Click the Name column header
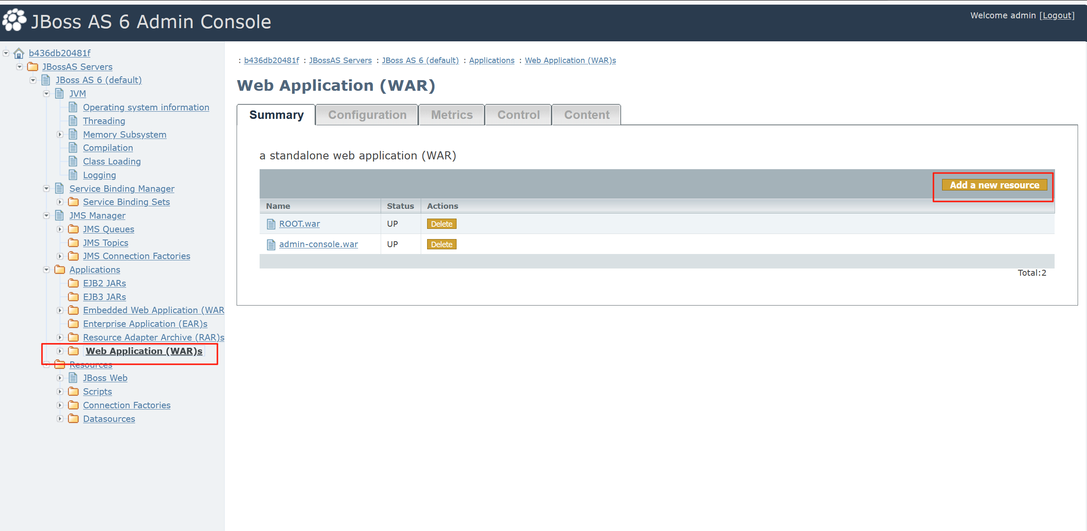Image resolution: width=1087 pixels, height=531 pixels. coord(320,206)
